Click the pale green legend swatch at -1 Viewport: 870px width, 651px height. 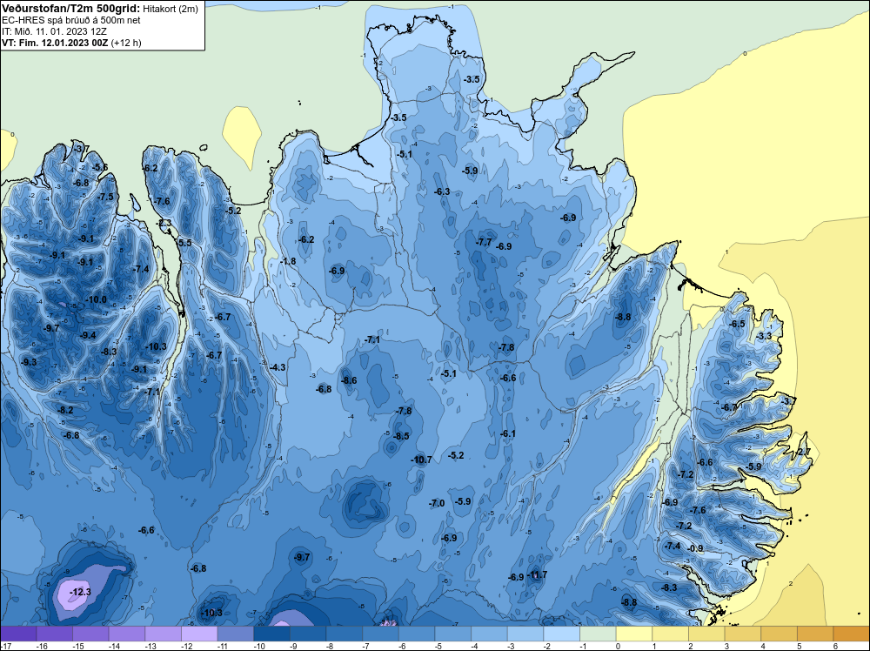coord(598,634)
